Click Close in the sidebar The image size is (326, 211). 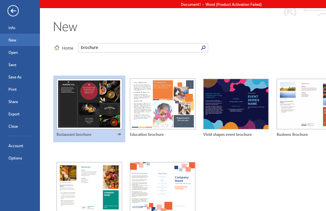(x=13, y=126)
